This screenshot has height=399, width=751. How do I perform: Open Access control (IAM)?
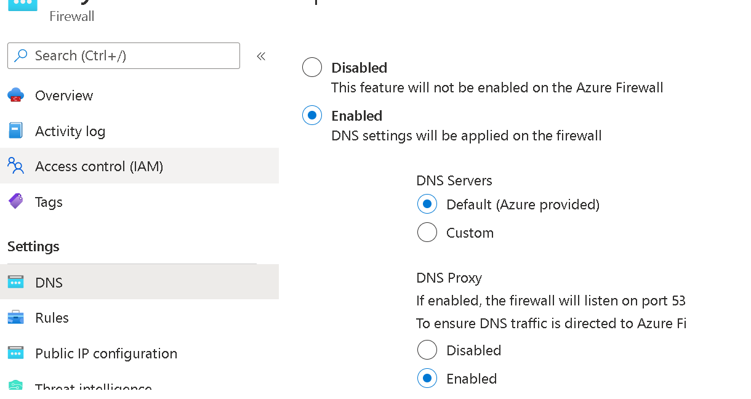(x=98, y=166)
